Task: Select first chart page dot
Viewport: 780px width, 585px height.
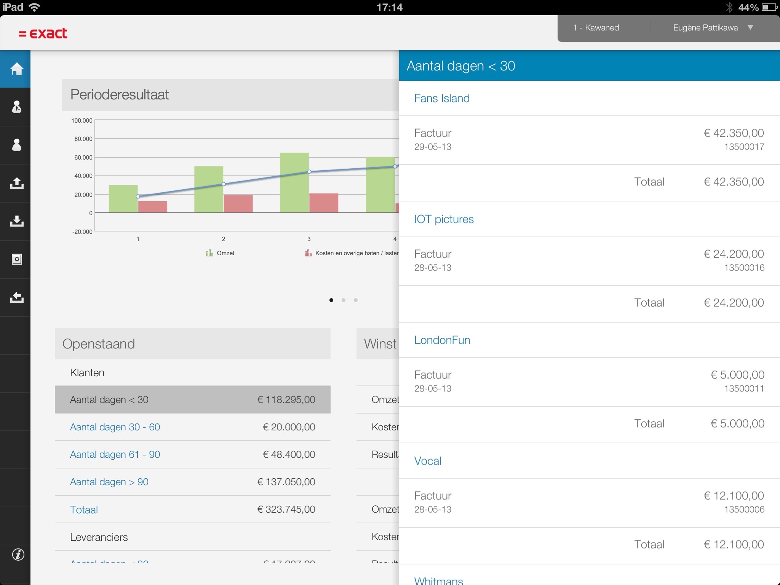Action: 331,300
